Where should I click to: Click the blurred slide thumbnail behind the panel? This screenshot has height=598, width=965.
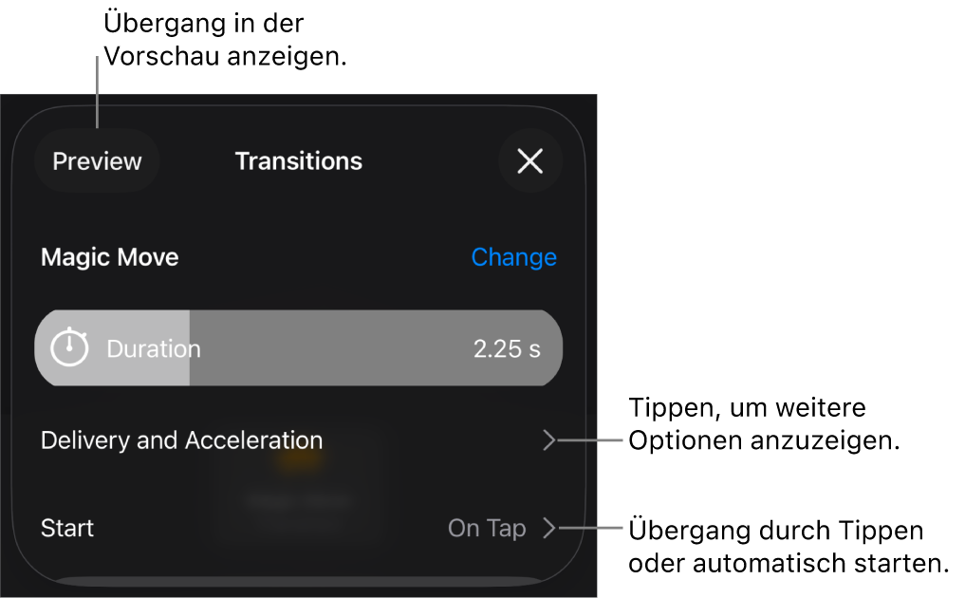click(298, 484)
